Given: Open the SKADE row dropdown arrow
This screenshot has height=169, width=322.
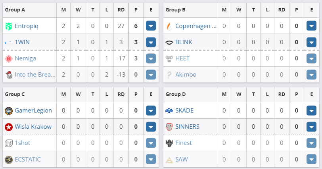Looking at the screenshot, I should click(x=311, y=111).
